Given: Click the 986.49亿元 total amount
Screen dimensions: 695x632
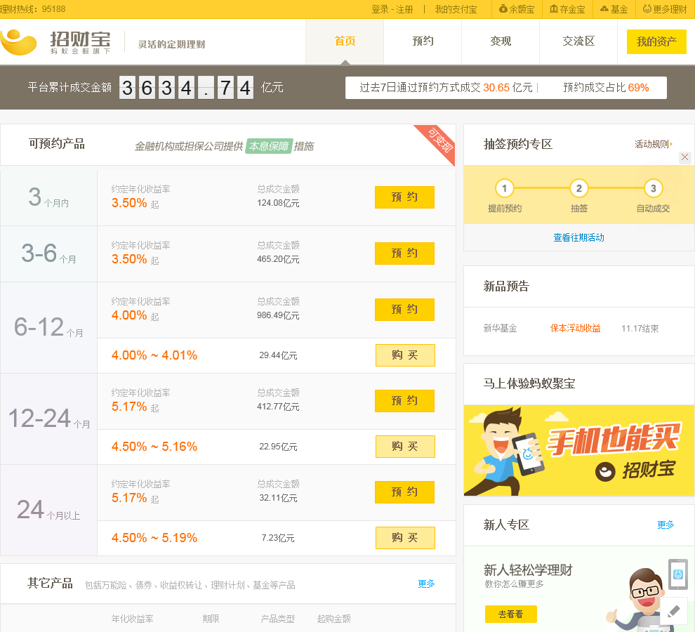Looking at the screenshot, I should (x=279, y=315).
